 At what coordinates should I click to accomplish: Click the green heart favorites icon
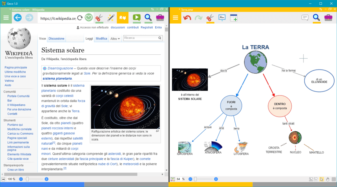[89, 18]
